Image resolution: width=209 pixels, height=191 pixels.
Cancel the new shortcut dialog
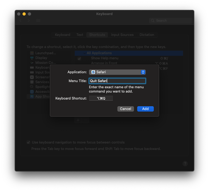[x=126, y=109]
